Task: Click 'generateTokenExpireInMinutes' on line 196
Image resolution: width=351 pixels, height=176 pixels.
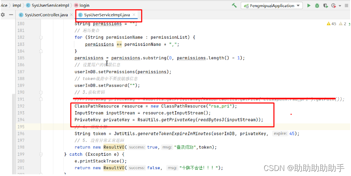Action: pyautogui.click(x=174, y=133)
